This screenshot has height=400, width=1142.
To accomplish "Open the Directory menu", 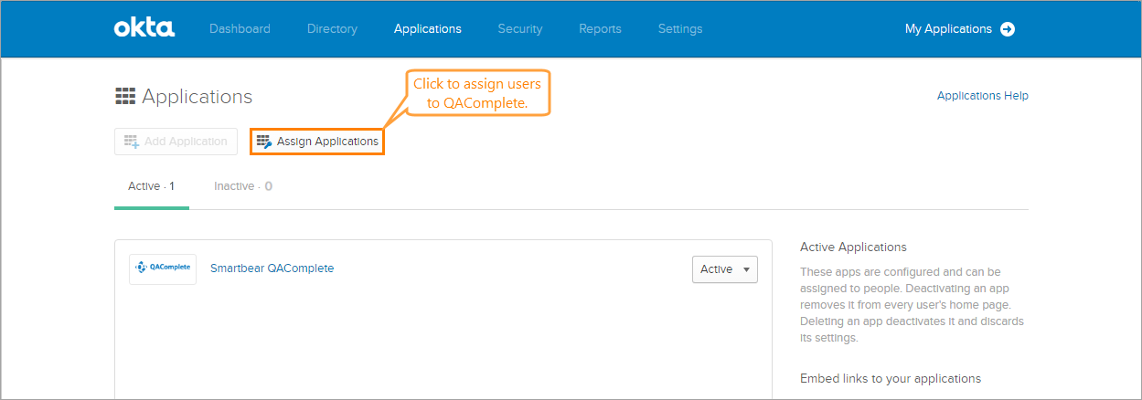I will (x=332, y=29).
